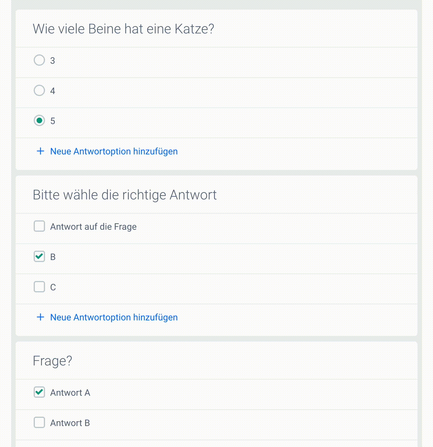
Task: Click the answer text "Antwort auf die Frage"
Action: pyautogui.click(x=93, y=227)
